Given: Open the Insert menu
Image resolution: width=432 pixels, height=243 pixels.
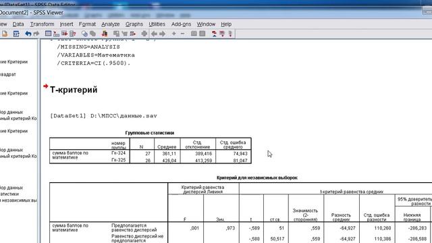Looking at the screenshot, I should tap(66, 24).
